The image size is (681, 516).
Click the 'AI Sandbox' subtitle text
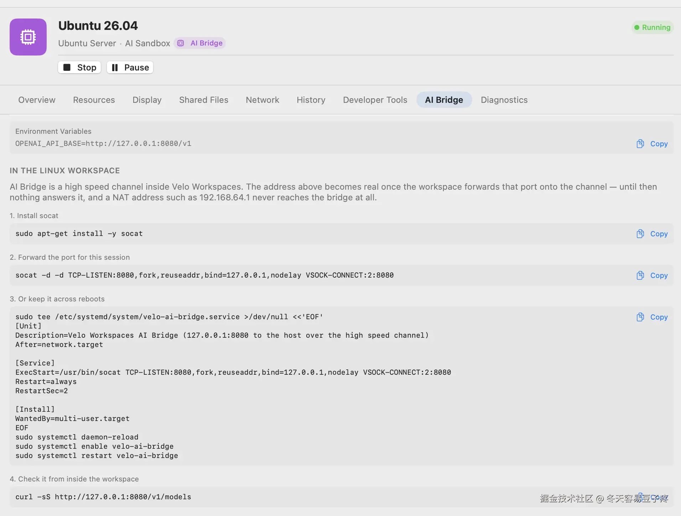click(147, 43)
